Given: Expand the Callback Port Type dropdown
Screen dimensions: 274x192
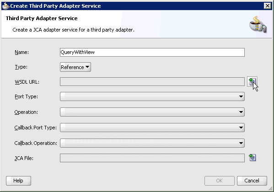Looking at the screenshot, I should point(152,128).
